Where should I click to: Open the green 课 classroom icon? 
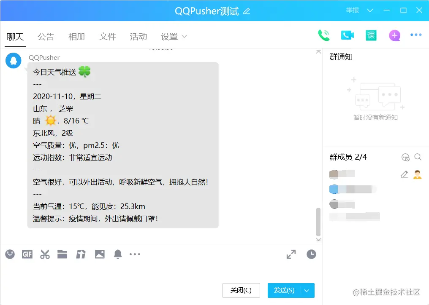(371, 35)
